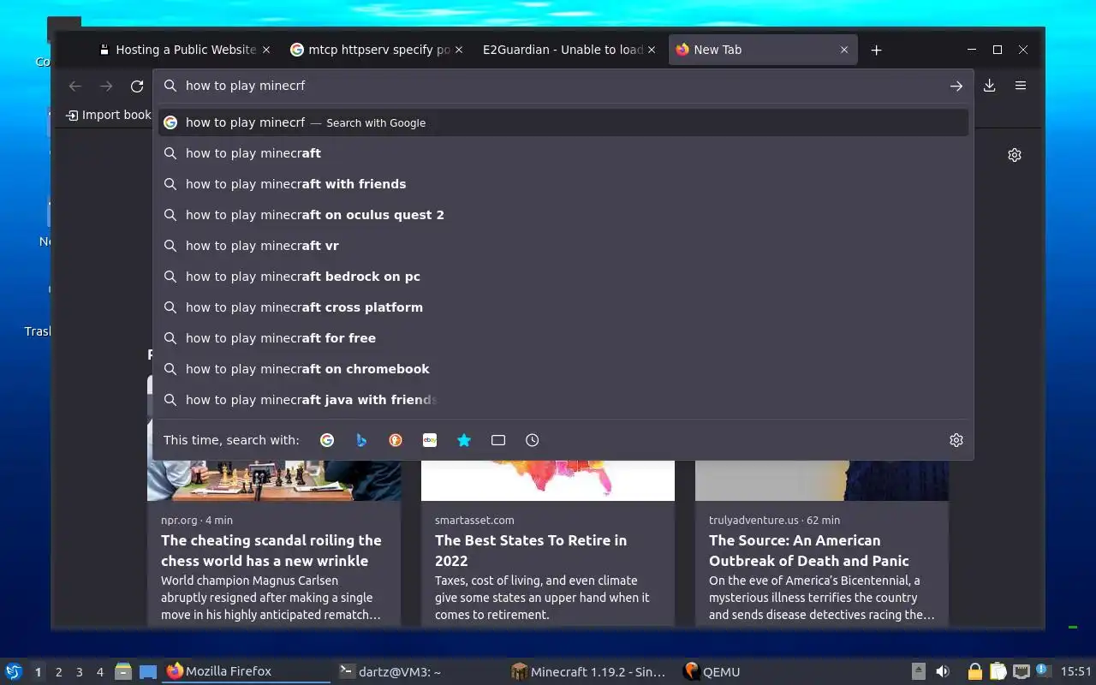Screen dimensions: 1096x685
Task: Click network icon in system tray
Action: 1021,671
